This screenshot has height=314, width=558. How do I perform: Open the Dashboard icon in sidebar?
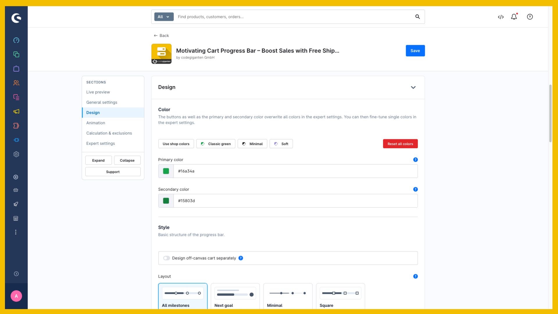click(x=16, y=40)
